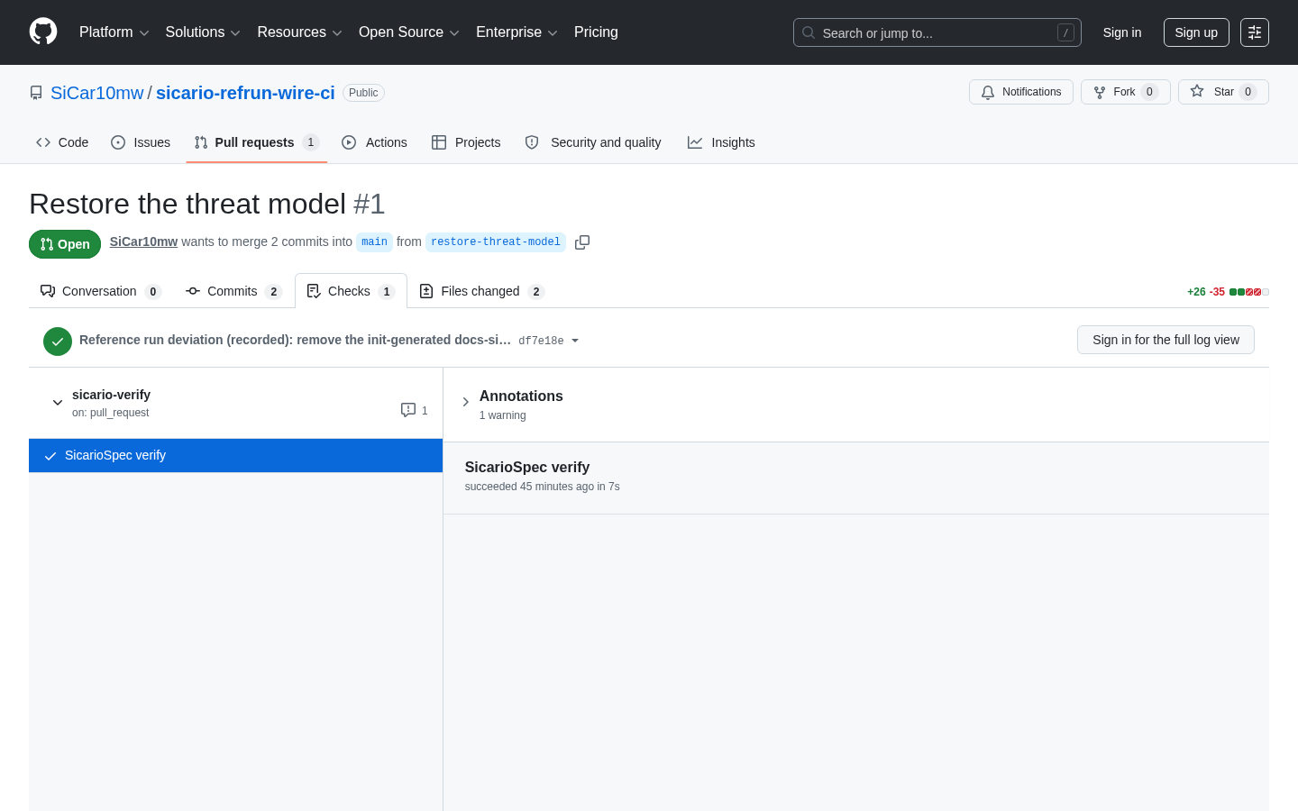This screenshot has width=1298, height=811.
Task: Open the Actions tab
Action: point(375,142)
